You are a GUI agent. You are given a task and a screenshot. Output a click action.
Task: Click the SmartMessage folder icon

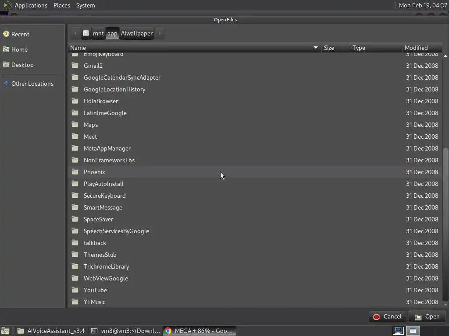tap(75, 207)
